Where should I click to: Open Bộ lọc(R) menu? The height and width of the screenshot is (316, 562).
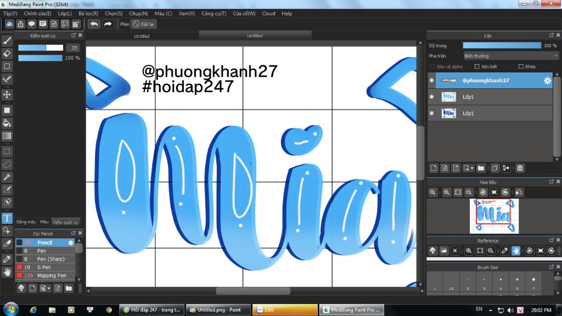point(88,14)
